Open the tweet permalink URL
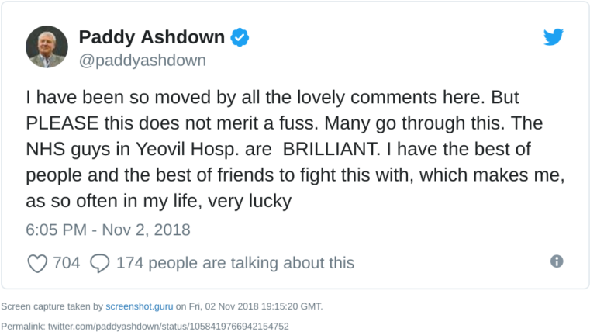Screen dimensions: 590x332 (168, 326)
